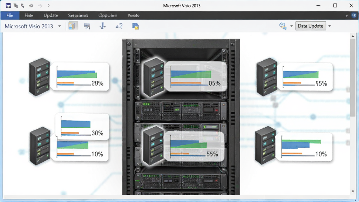
Task: Select the server icon beside the 05% graphic
Action: (x=154, y=77)
